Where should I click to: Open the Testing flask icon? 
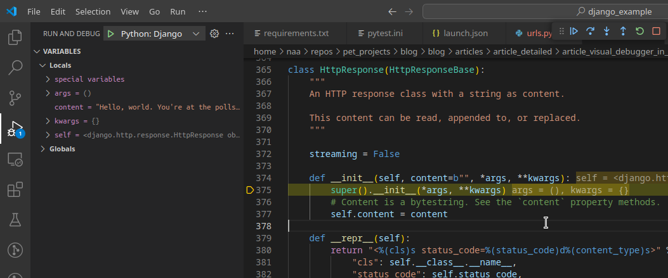pos(15,220)
